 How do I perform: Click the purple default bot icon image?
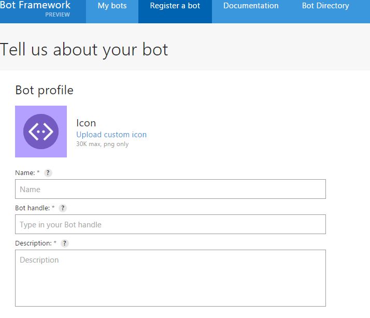click(41, 132)
